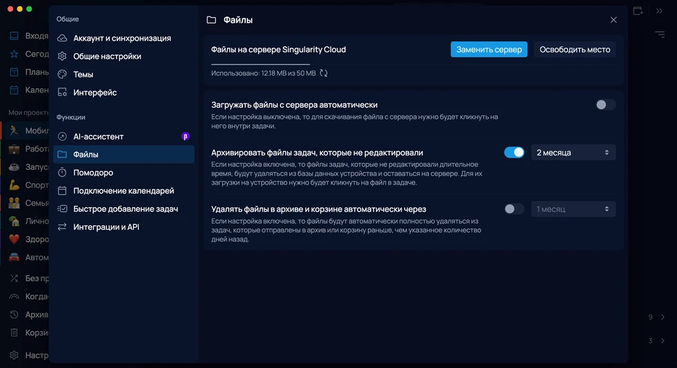
Task: Select the Файлы settings section
Action: (124, 155)
